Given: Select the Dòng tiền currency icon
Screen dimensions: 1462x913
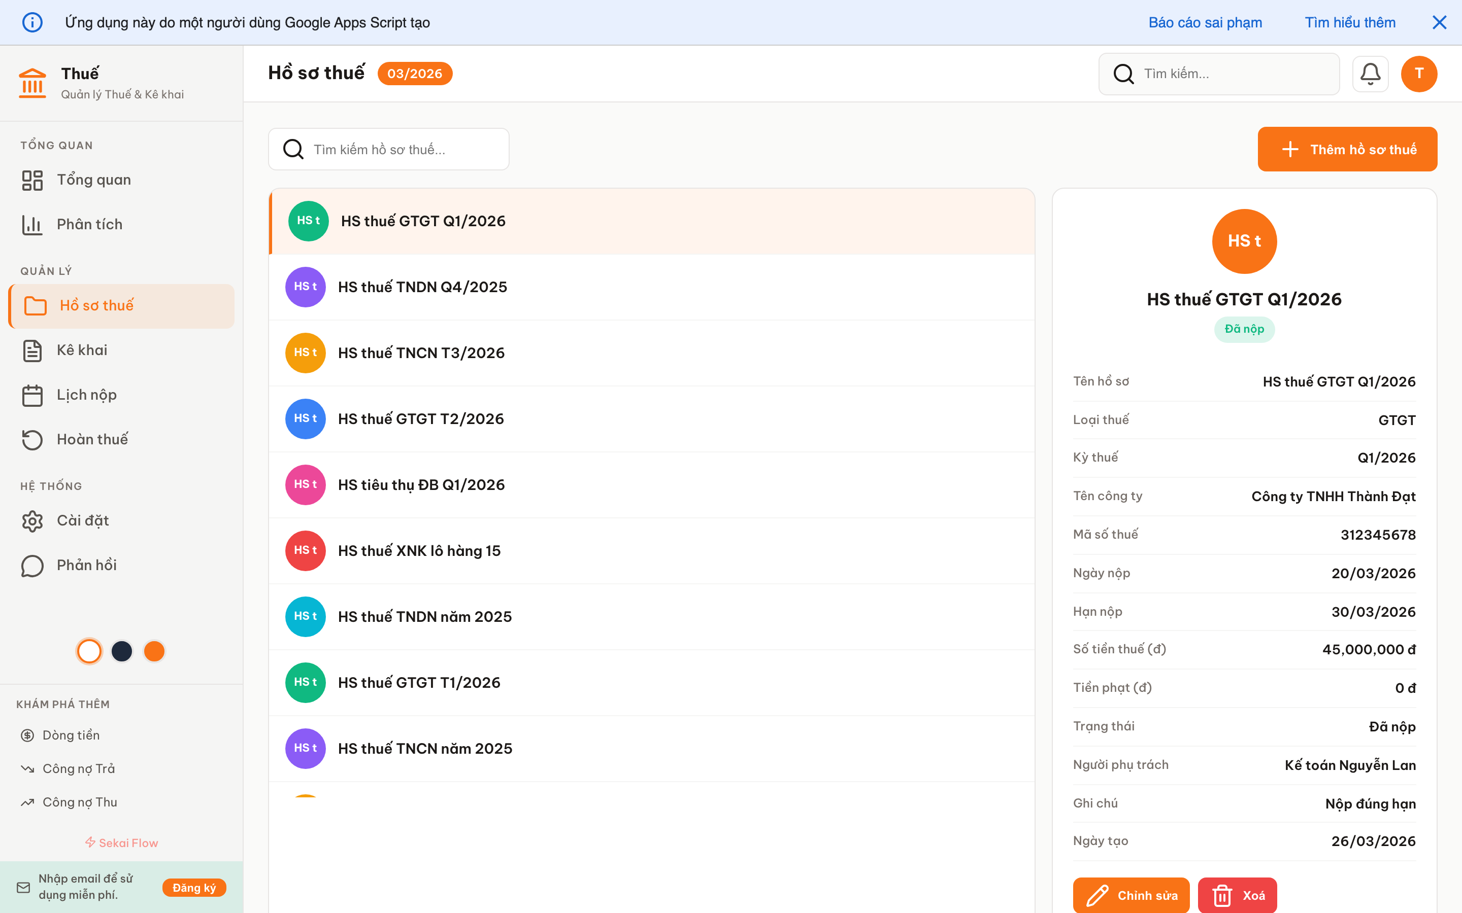Looking at the screenshot, I should coord(28,735).
